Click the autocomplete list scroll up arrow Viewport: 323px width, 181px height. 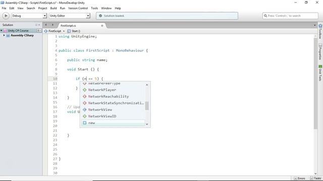(x=147, y=84)
